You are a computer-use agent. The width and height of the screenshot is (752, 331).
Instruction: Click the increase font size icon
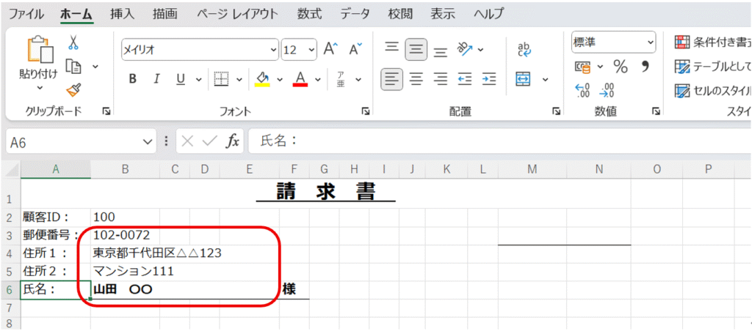(330, 49)
